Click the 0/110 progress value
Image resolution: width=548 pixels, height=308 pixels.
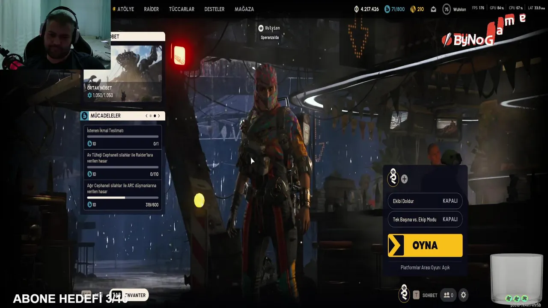tap(154, 174)
